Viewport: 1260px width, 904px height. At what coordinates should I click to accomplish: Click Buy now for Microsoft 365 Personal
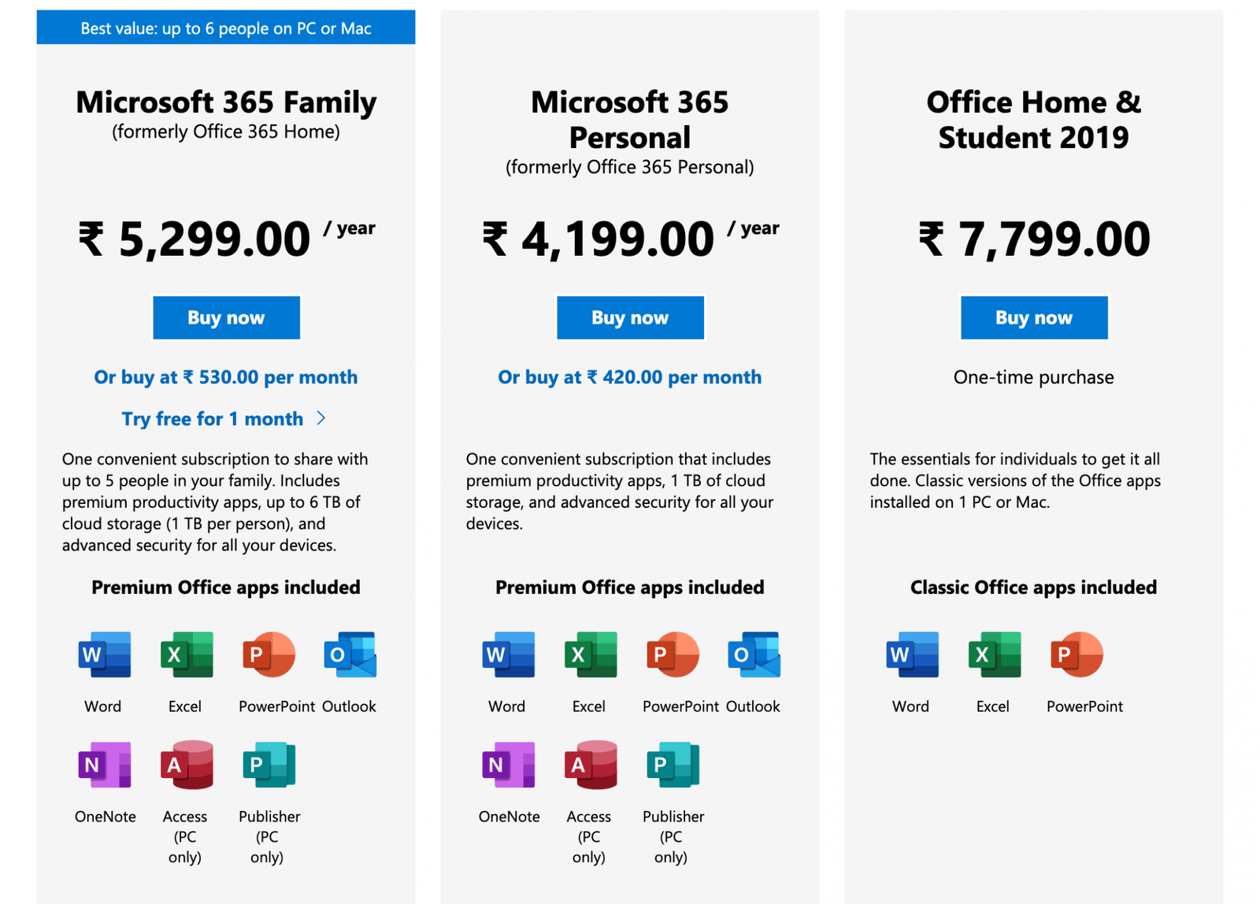[x=630, y=317]
